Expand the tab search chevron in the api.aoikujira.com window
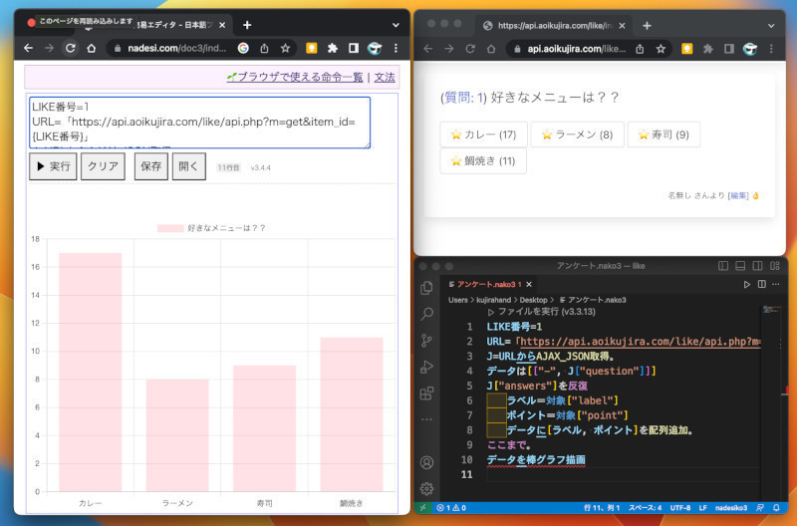The height and width of the screenshot is (526, 797). [771, 26]
